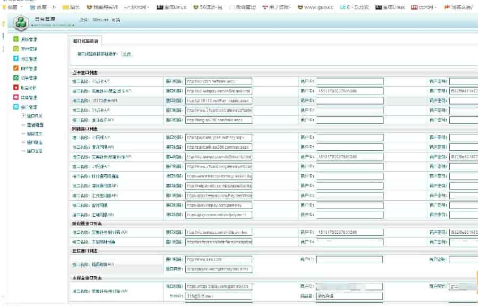Click the URL field containing www.aaa.com
The height and width of the screenshot is (306, 478).
(x=218, y=260)
